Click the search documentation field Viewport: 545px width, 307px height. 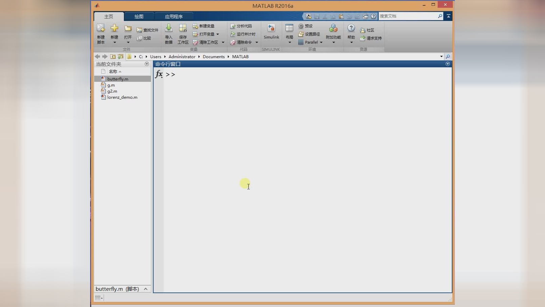[x=408, y=16]
